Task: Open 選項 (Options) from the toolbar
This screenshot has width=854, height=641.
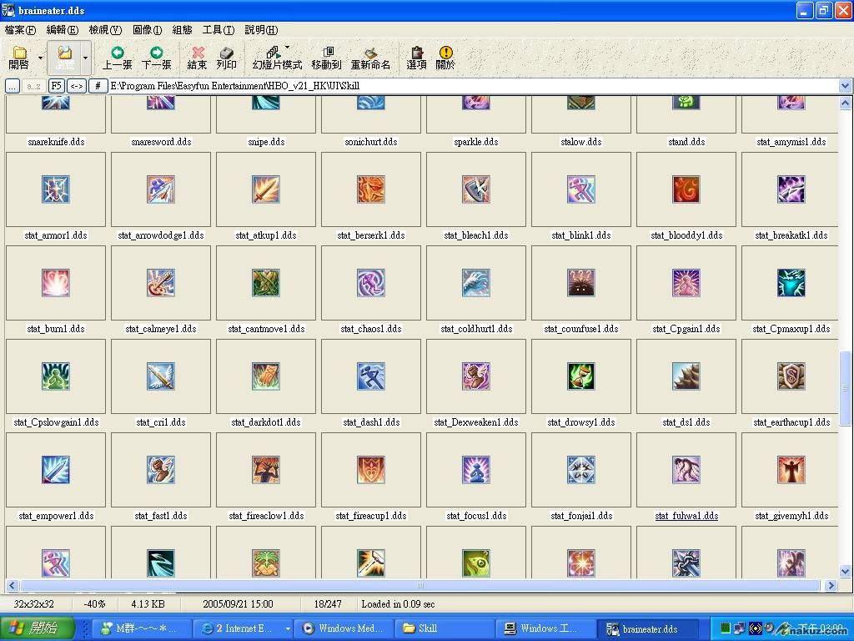Action: [416, 57]
